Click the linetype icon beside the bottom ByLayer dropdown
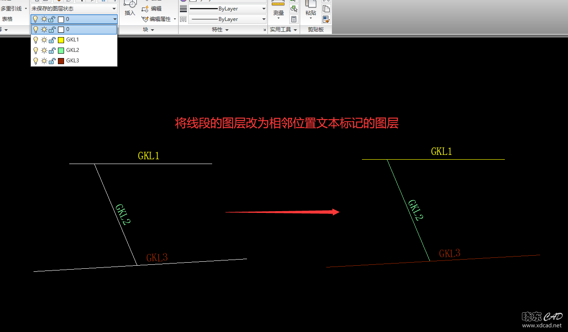Viewport: 568px width, 332px height. point(183,19)
